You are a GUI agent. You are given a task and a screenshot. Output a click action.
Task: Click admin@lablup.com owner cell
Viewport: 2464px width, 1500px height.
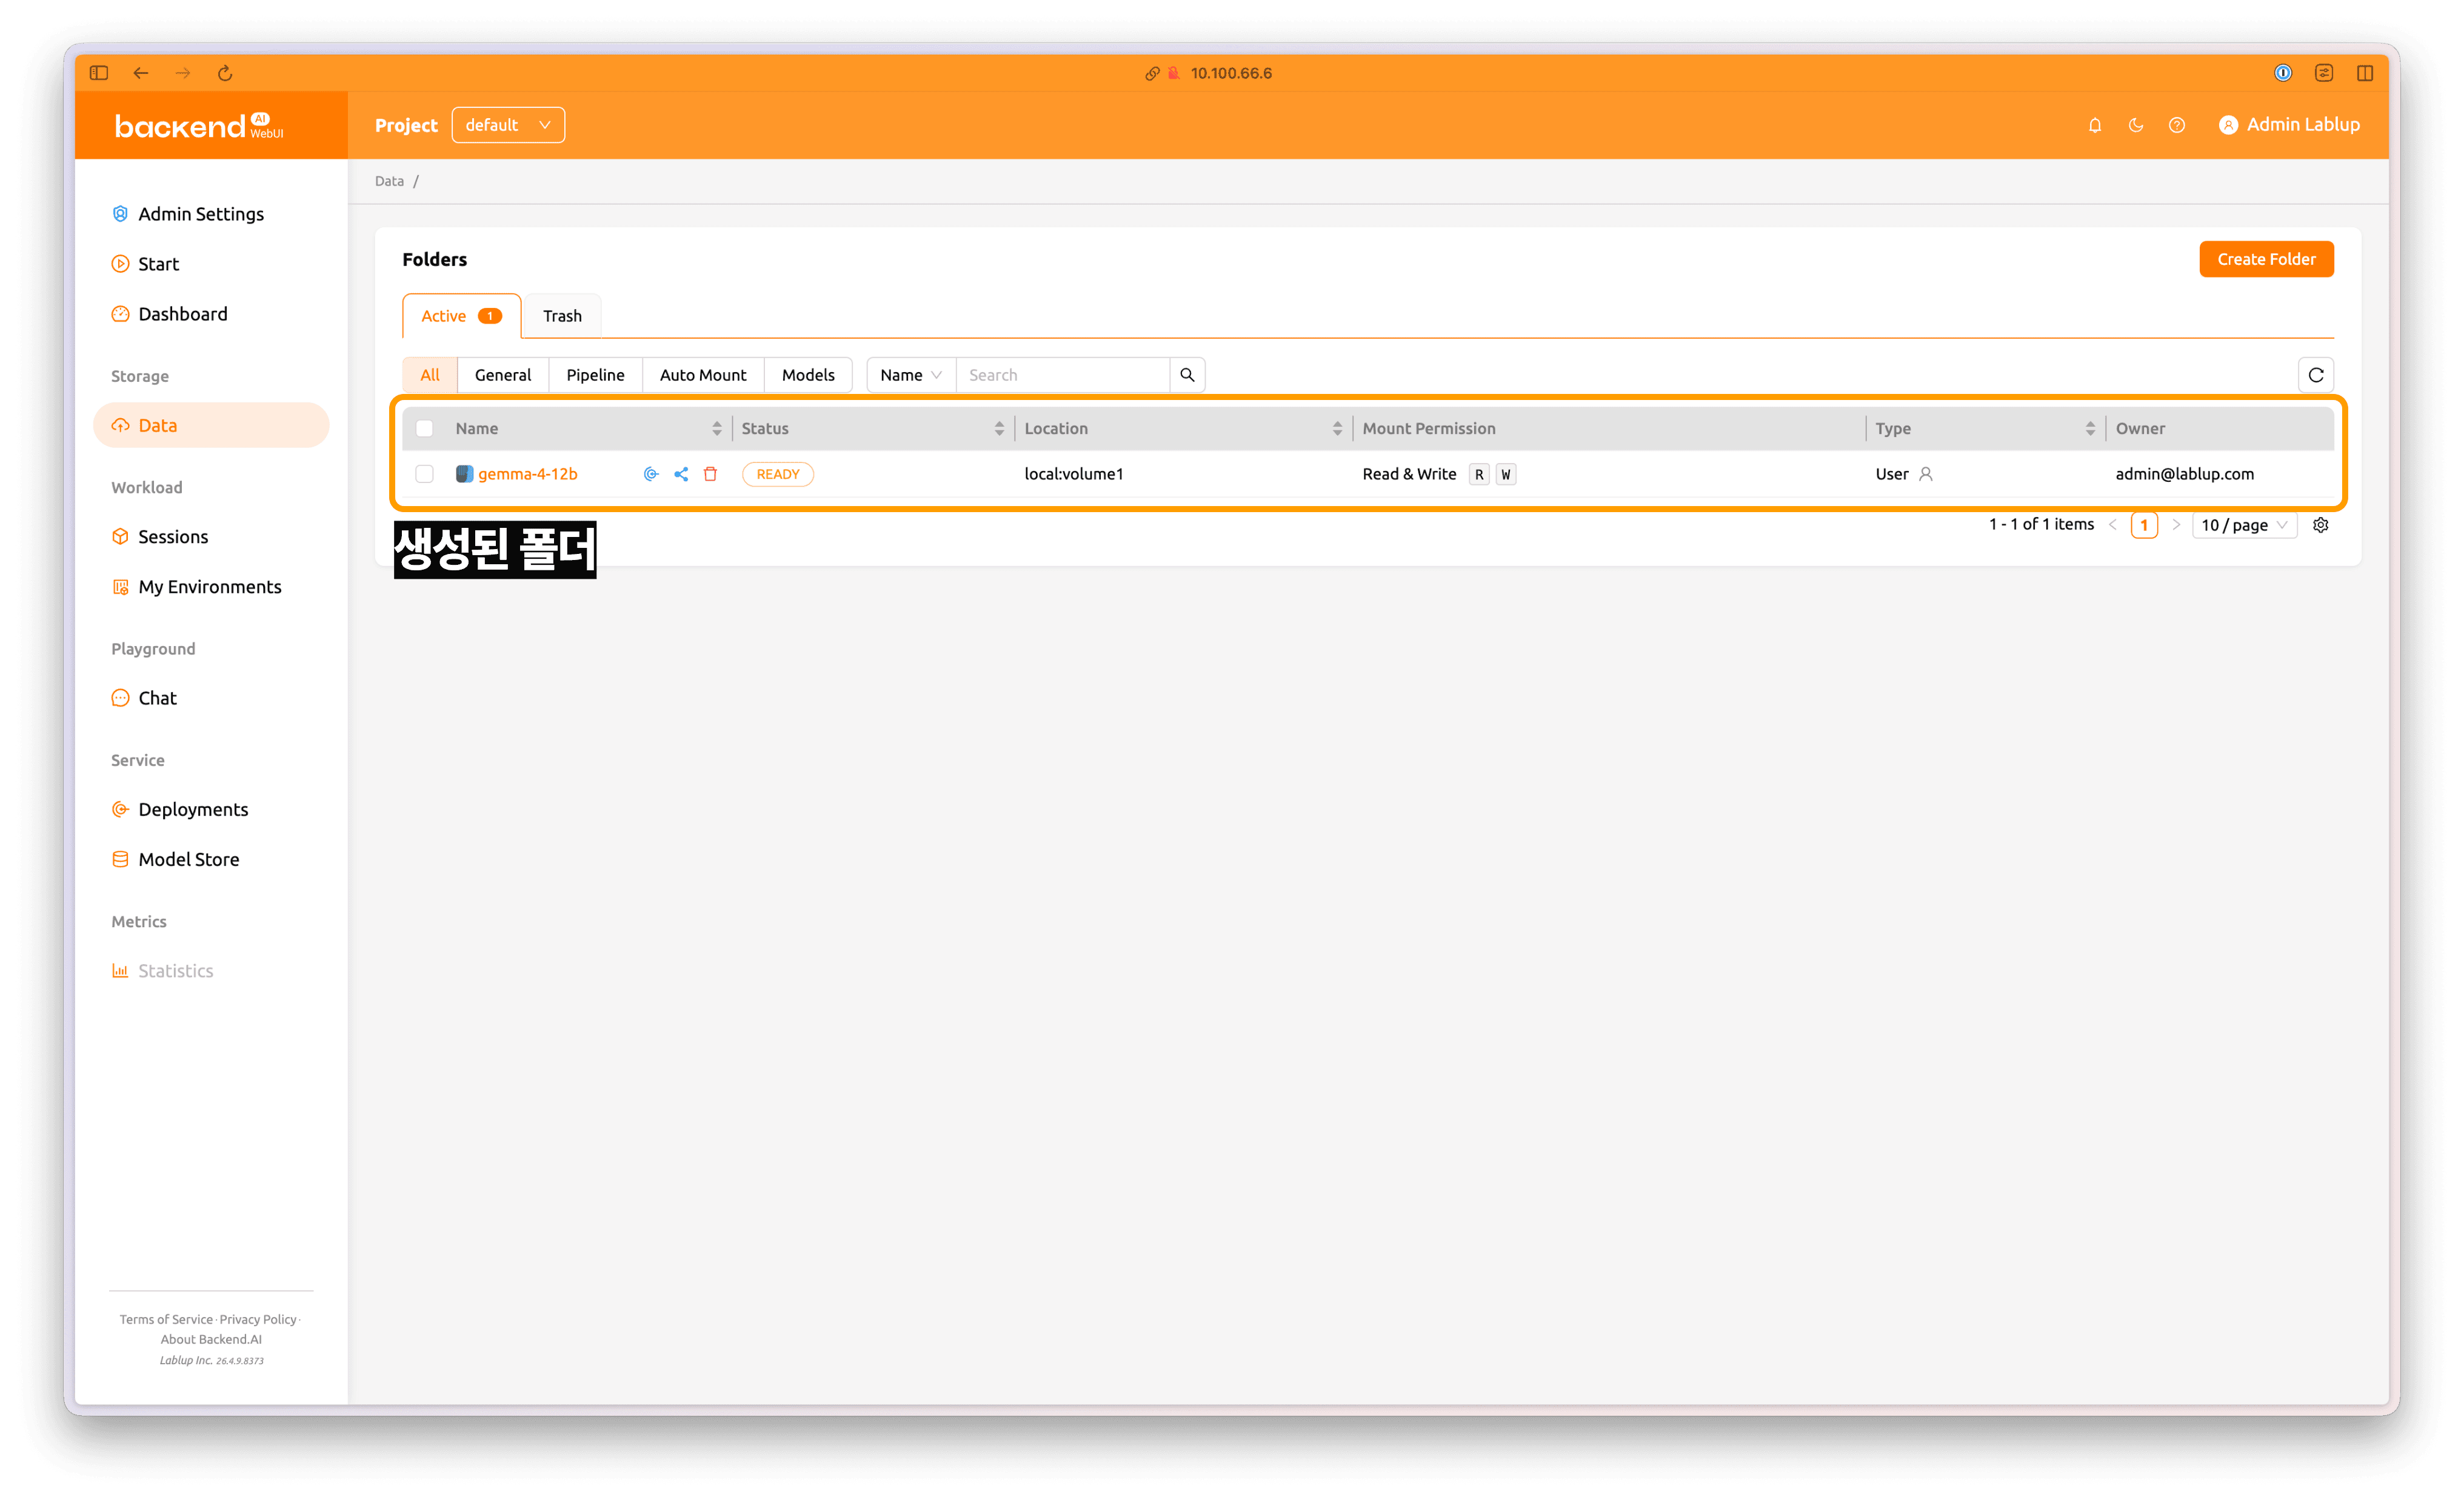pos(2184,474)
